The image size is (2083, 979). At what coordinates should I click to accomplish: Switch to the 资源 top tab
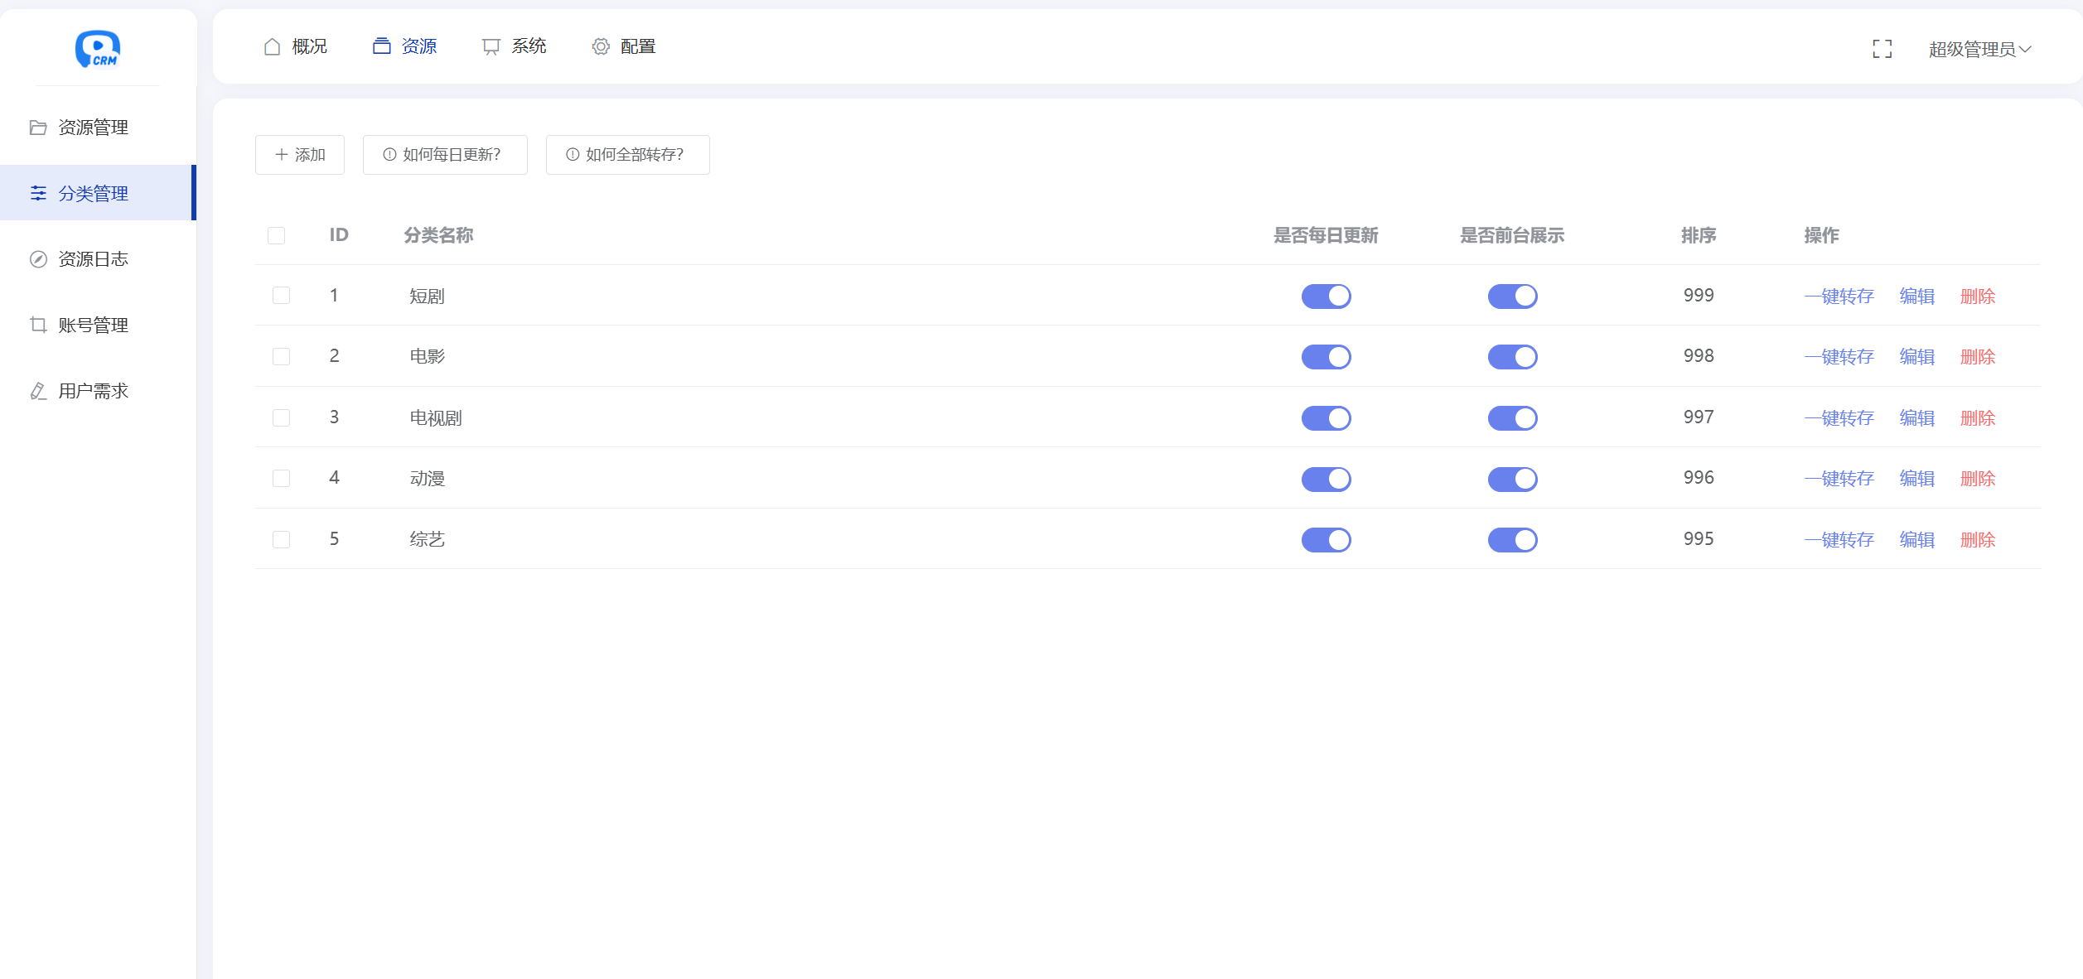(405, 47)
